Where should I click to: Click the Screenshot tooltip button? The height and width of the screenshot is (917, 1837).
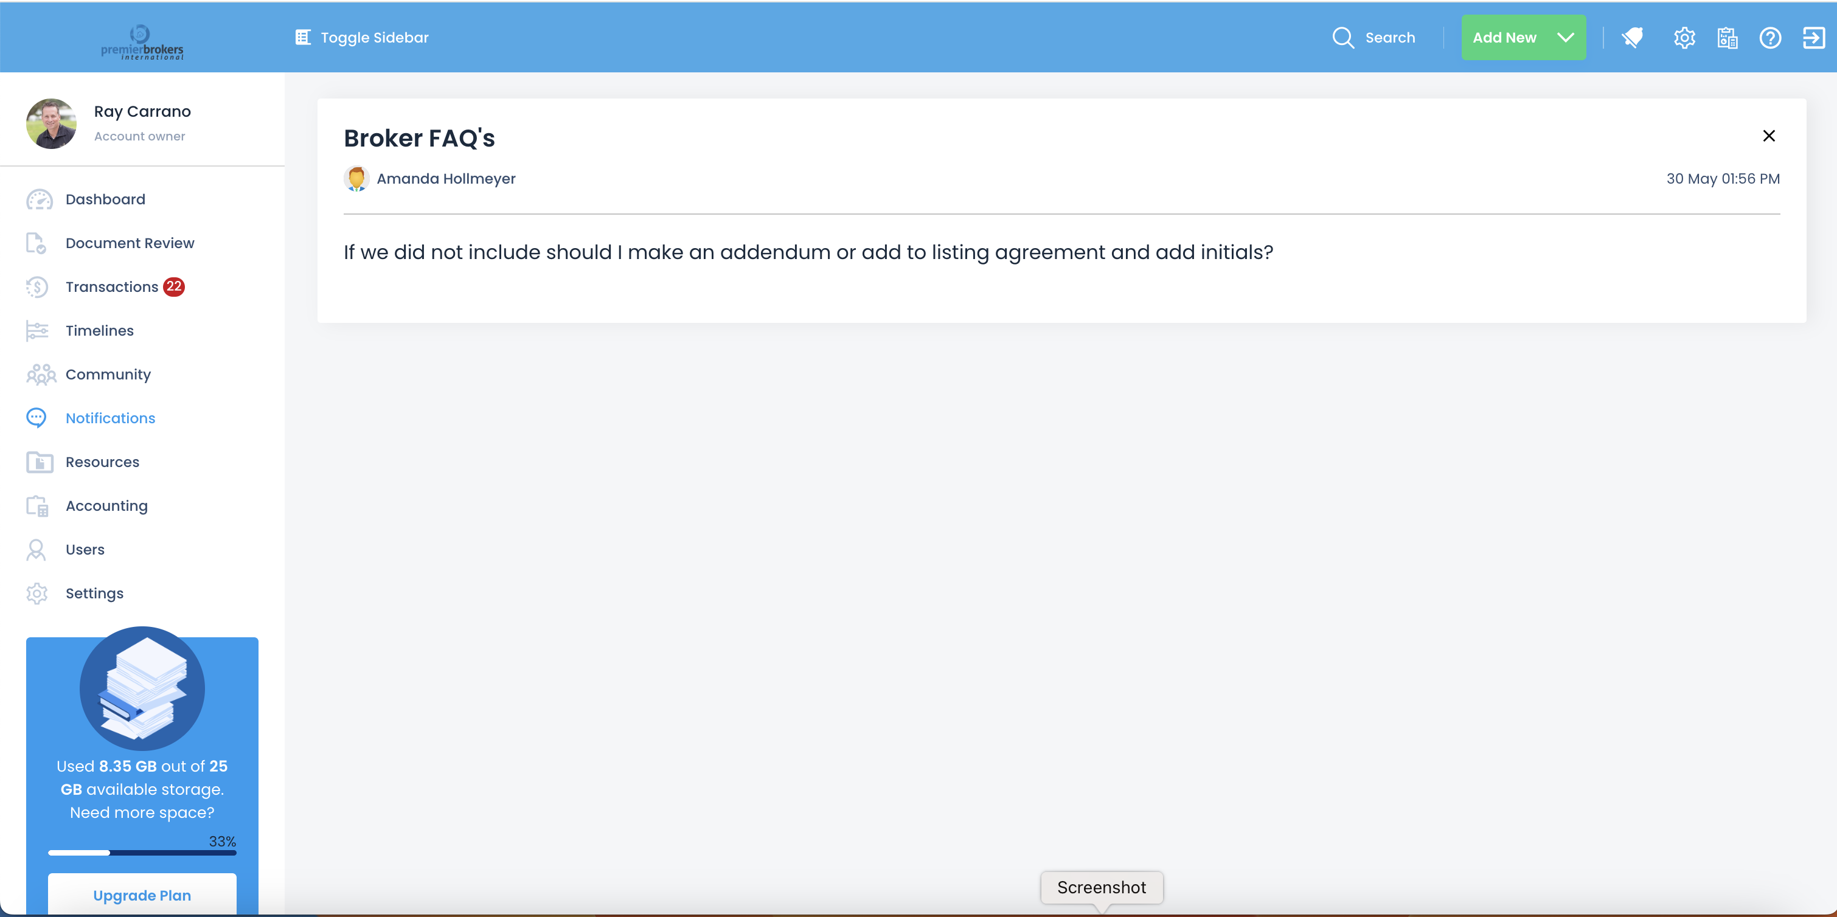click(x=1101, y=887)
